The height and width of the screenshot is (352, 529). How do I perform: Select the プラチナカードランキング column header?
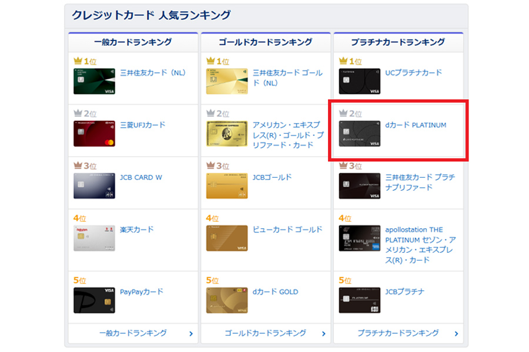click(398, 42)
